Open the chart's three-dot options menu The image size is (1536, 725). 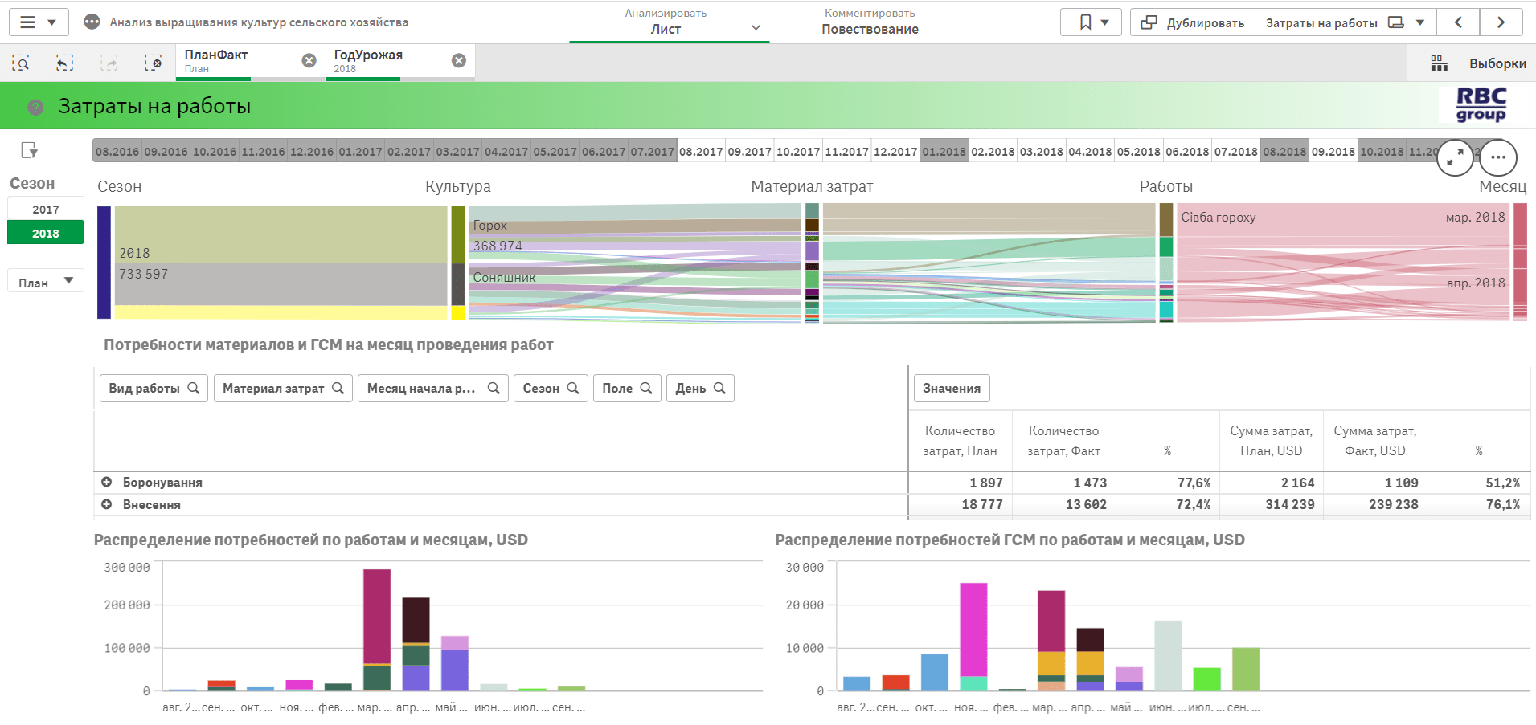pos(1497,157)
